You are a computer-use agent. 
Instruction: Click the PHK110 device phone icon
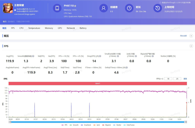pos(57,8)
